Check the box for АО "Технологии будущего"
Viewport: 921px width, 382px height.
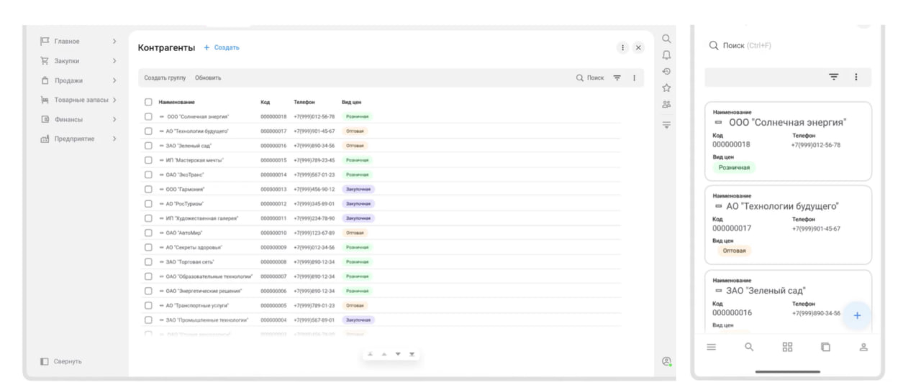[x=148, y=131]
